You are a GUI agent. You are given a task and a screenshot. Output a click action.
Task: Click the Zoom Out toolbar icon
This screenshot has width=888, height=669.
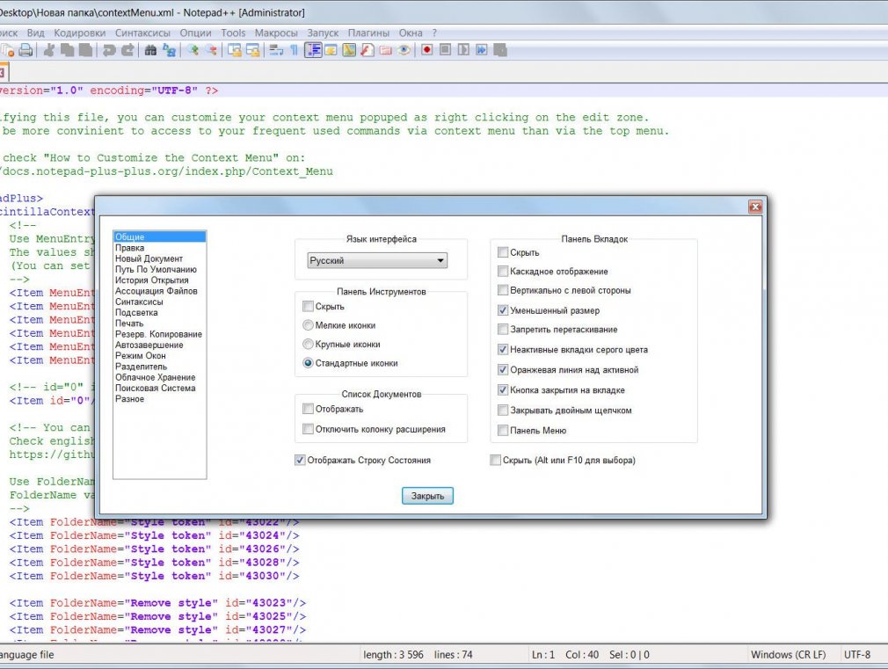tap(211, 50)
